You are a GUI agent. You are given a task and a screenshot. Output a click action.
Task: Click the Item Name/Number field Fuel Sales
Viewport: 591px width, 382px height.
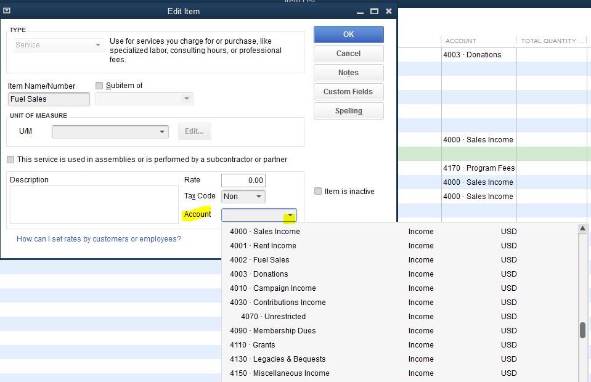click(x=49, y=99)
